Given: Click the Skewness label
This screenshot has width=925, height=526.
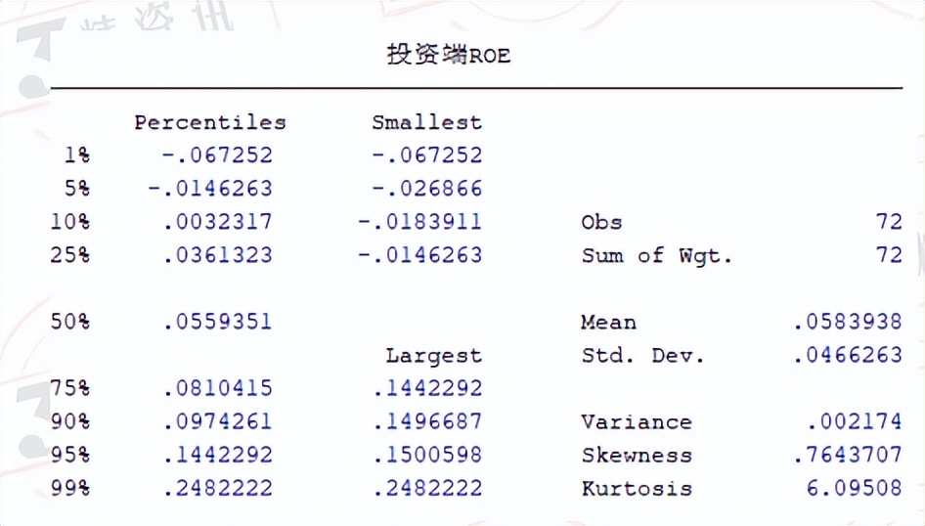Looking at the screenshot, I should click(636, 456).
